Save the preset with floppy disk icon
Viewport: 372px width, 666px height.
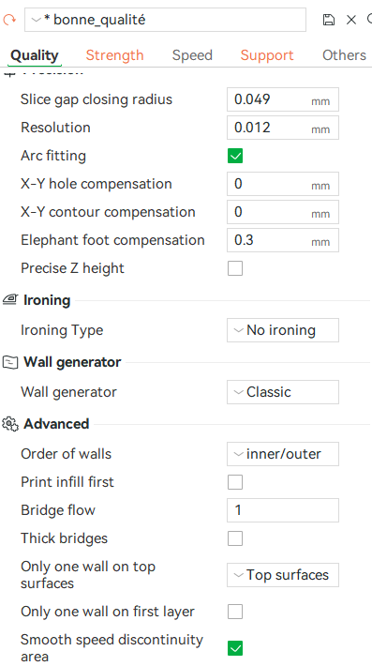[x=329, y=20]
